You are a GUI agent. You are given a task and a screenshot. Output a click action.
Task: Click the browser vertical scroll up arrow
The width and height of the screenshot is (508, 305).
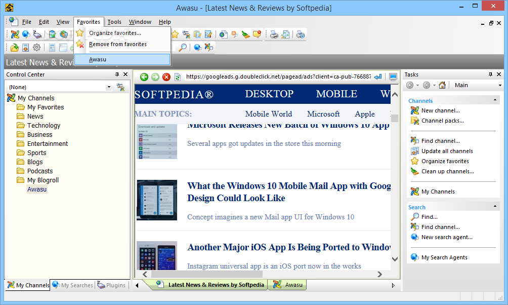click(395, 94)
